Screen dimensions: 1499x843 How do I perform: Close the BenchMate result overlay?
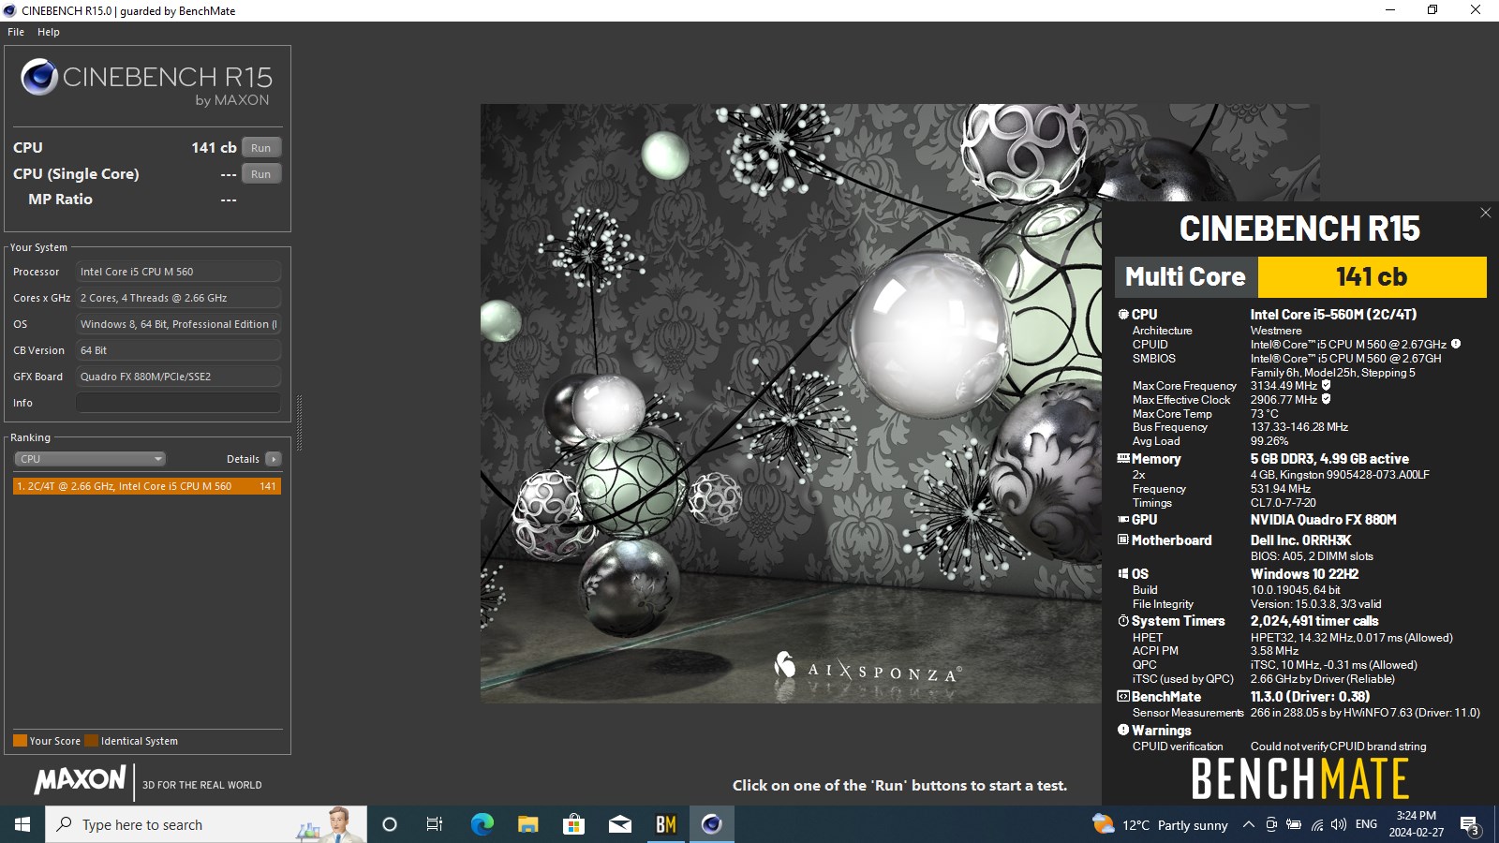[1485, 213]
